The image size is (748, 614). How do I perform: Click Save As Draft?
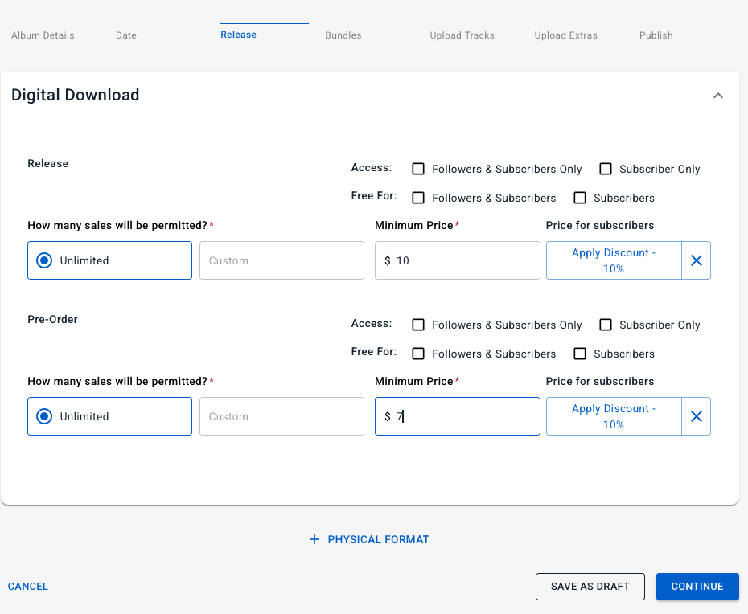pyautogui.click(x=590, y=587)
